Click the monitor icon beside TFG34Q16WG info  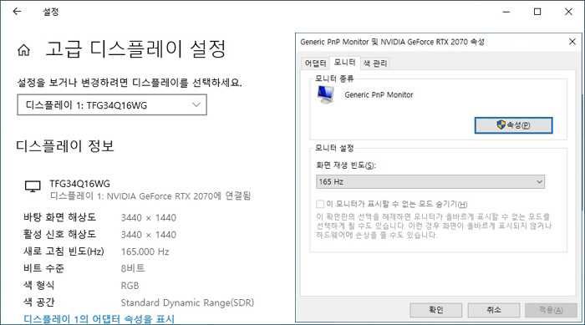point(33,186)
